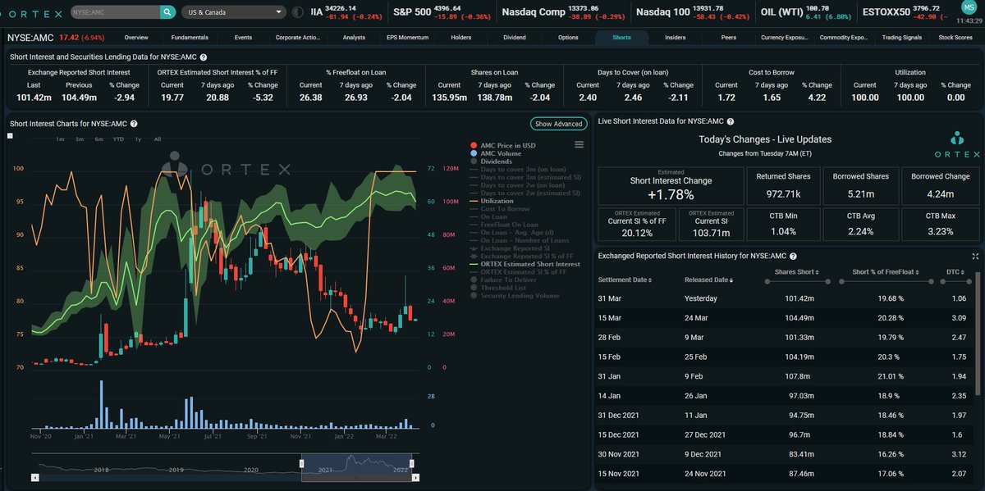Sort by Released Date column
The height and width of the screenshot is (491, 985).
[x=709, y=280]
